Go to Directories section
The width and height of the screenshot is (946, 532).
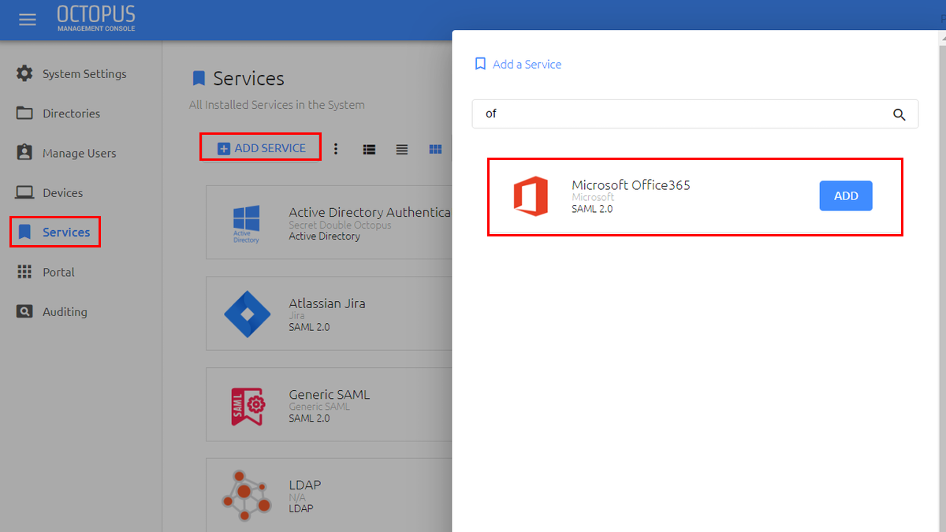71,113
